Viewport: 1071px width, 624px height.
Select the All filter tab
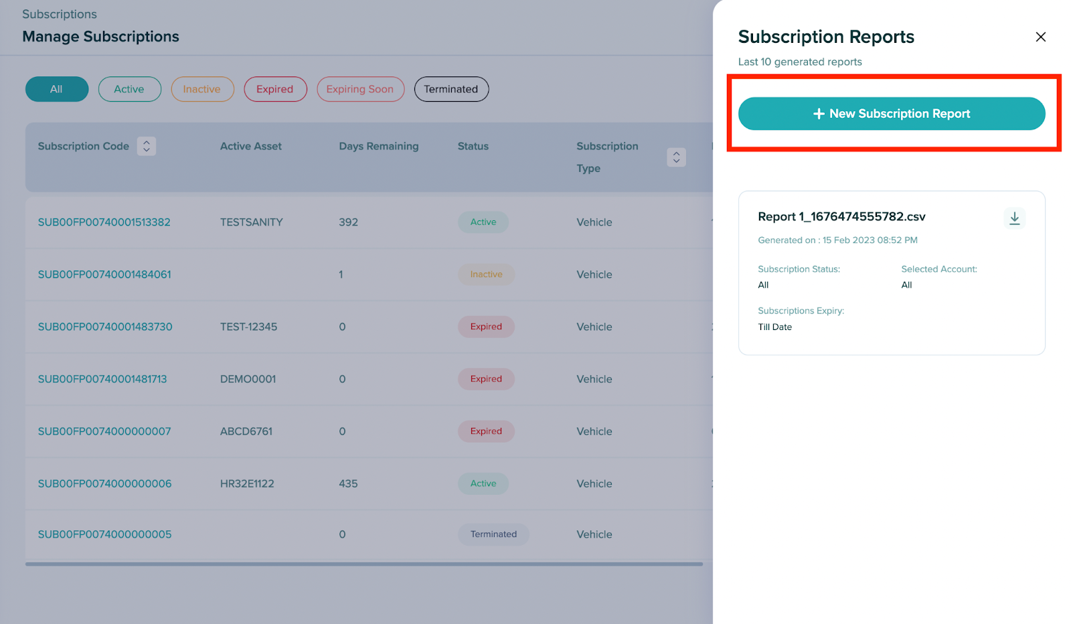click(x=57, y=89)
